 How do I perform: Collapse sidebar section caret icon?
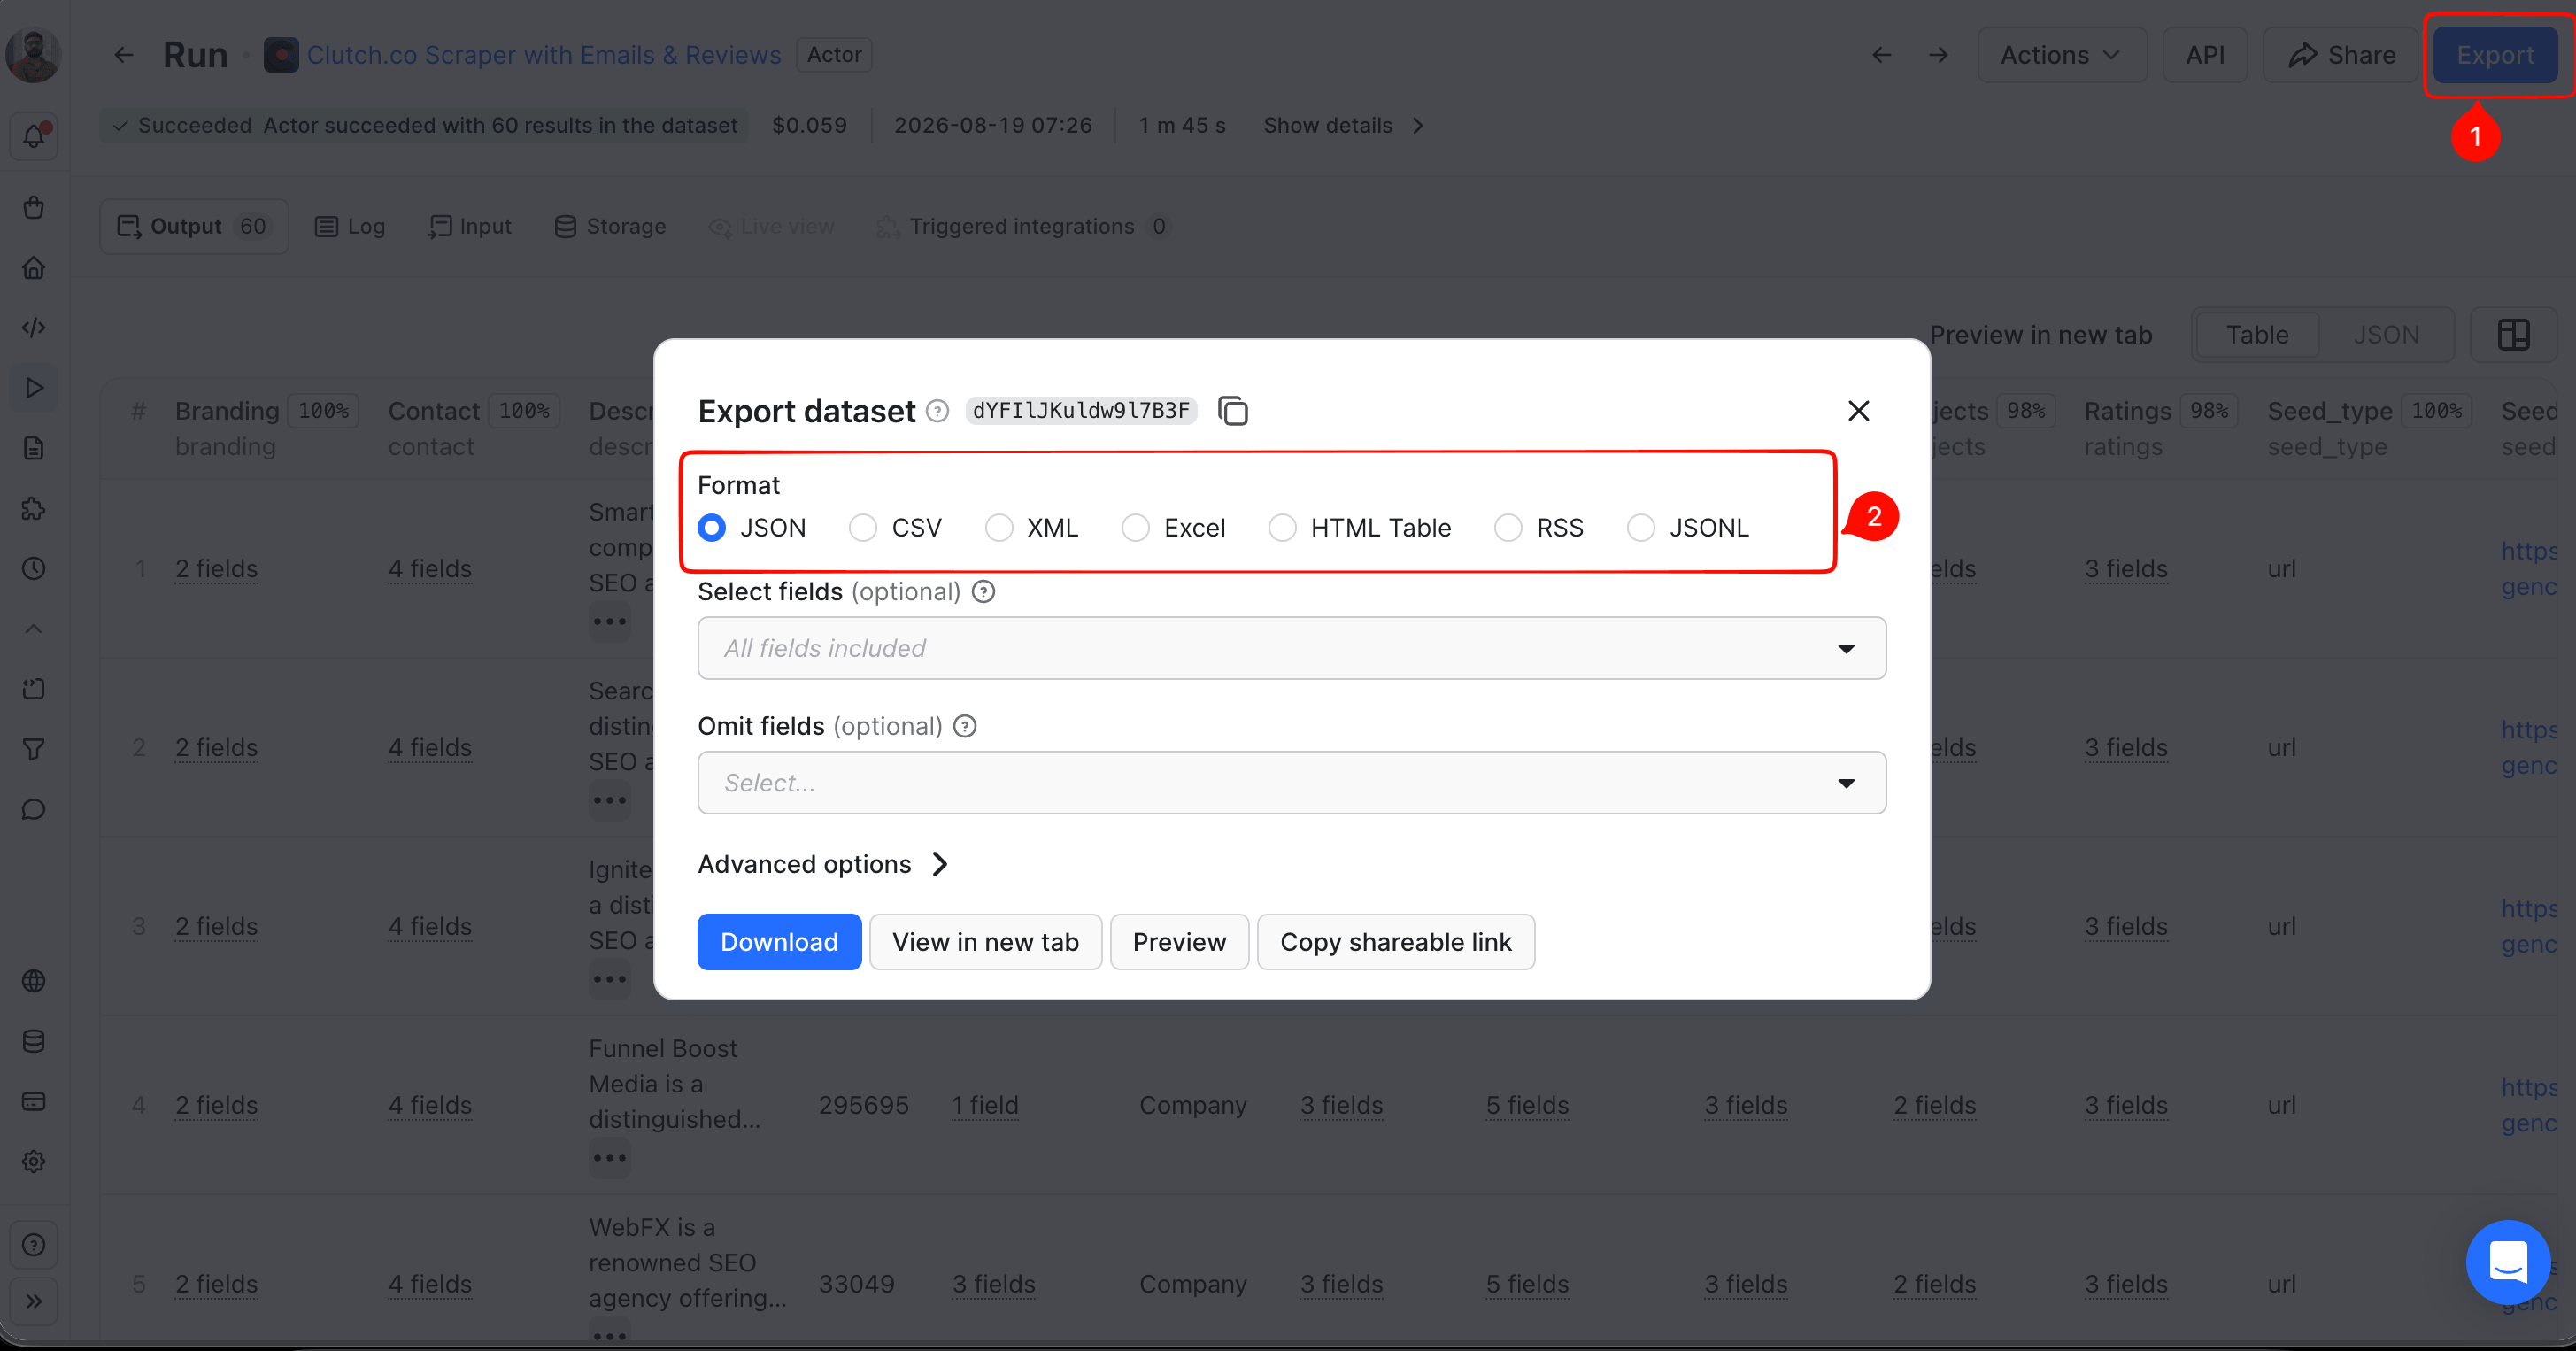tap(33, 628)
